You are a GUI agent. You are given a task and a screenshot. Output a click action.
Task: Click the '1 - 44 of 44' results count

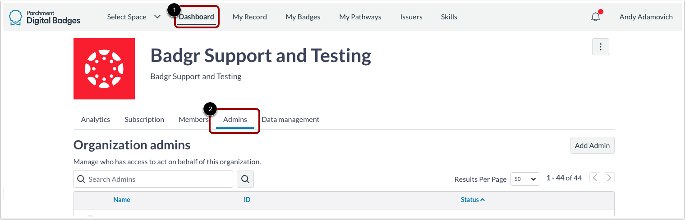click(x=564, y=178)
